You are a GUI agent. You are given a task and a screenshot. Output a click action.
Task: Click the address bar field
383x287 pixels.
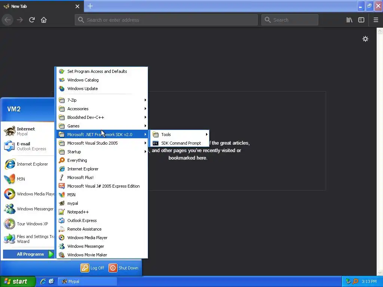[166, 20]
